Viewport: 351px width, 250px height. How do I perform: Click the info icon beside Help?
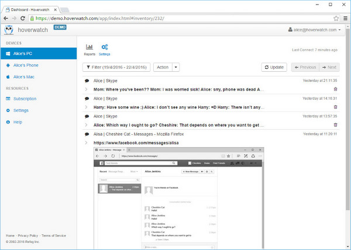(8, 122)
